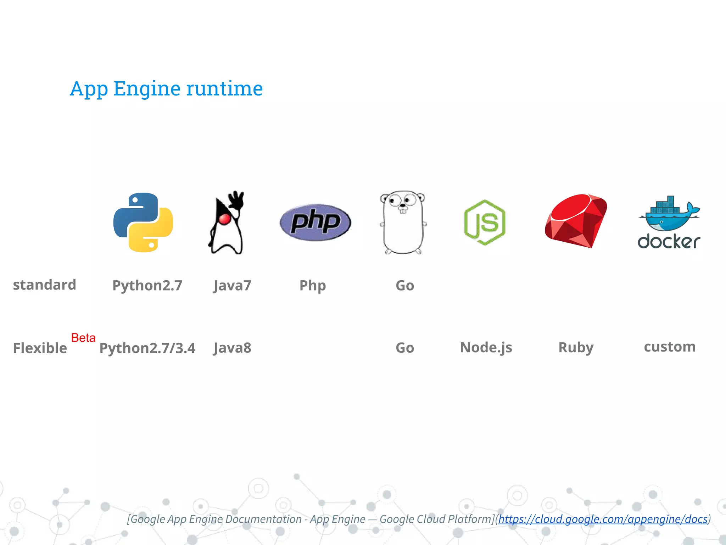This screenshot has height=545, width=726.
Task: Click 'Go' in the standard row
Action: pos(405,286)
